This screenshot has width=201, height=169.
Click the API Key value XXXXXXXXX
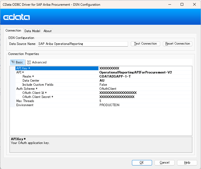[x=109, y=68]
